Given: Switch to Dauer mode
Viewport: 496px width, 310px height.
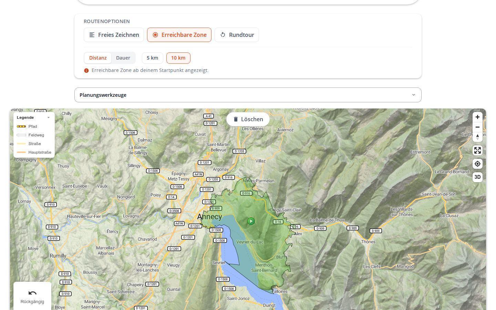Looking at the screenshot, I should tap(123, 58).
